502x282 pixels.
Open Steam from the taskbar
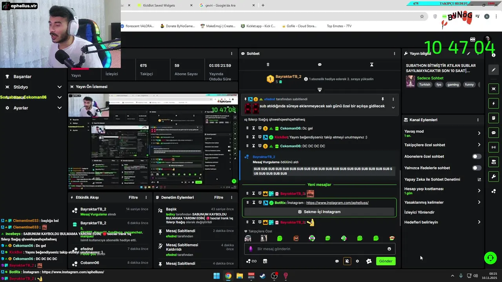coord(263,276)
